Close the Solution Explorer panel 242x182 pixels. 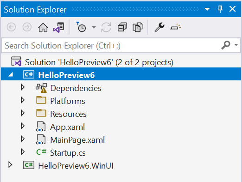[232, 9]
